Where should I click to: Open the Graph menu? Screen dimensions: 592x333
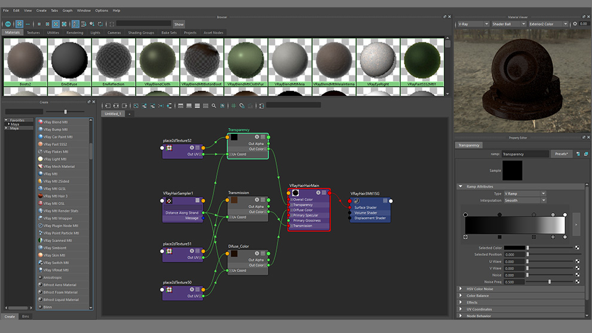coord(68,10)
